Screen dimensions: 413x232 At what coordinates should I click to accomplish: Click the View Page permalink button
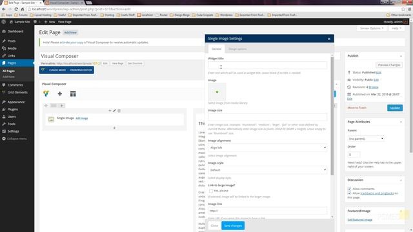click(117, 63)
